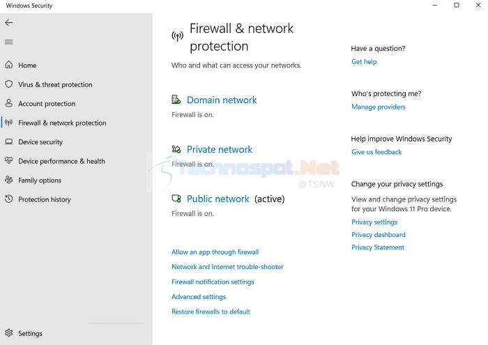Click Restore firewalls to default
The width and height of the screenshot is (488, 345).
tap(211, 312)
